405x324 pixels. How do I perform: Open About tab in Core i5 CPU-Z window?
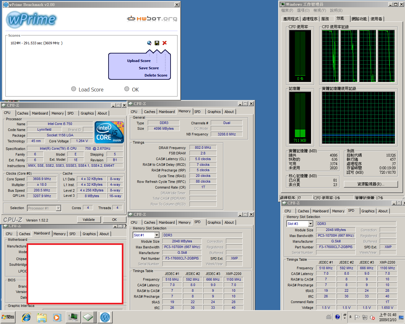(102, 113)
